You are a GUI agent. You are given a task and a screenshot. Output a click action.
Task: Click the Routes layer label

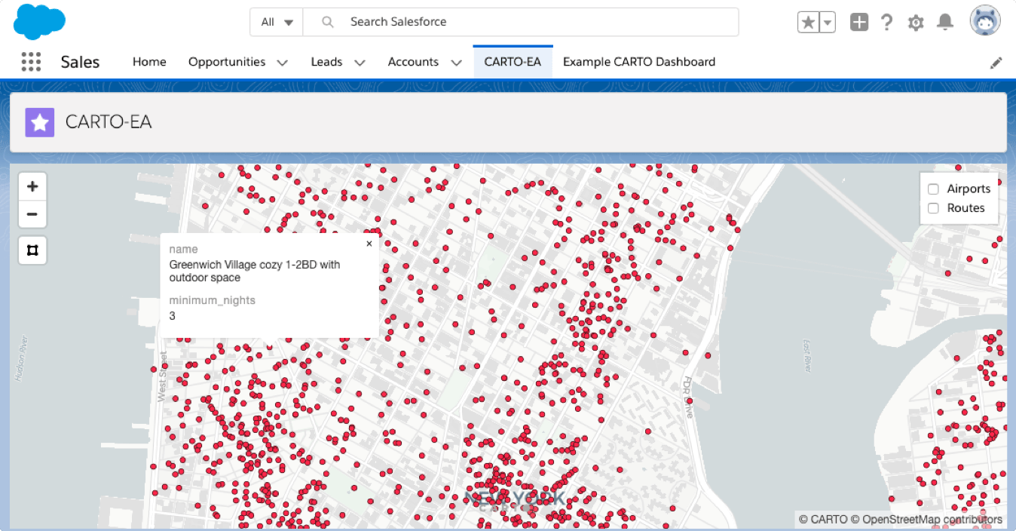coord(966,208)
